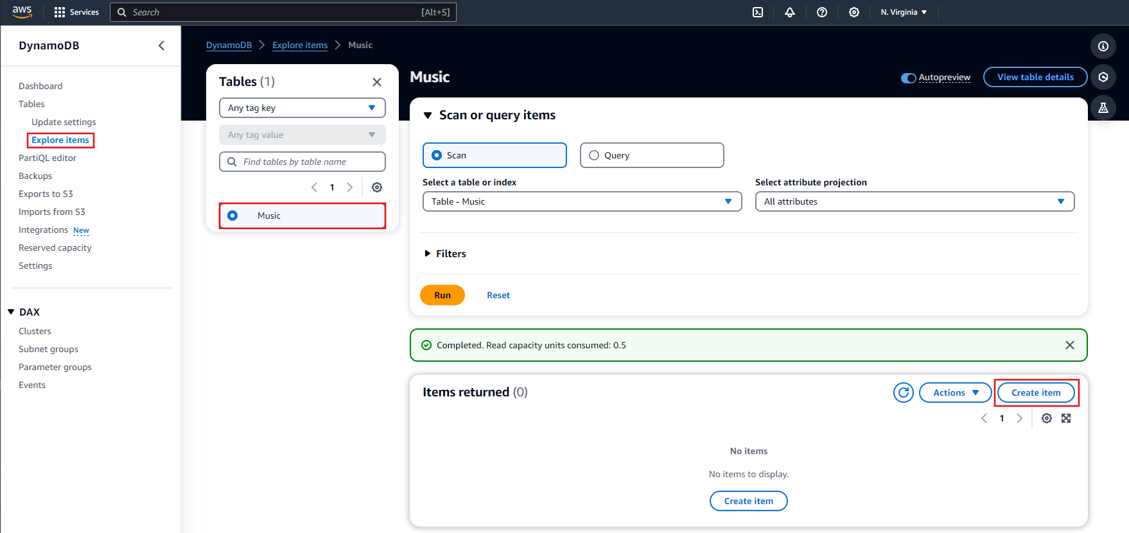Open the Actions dropdown menu
This screenshot has height=533, width=1129.
955,393
